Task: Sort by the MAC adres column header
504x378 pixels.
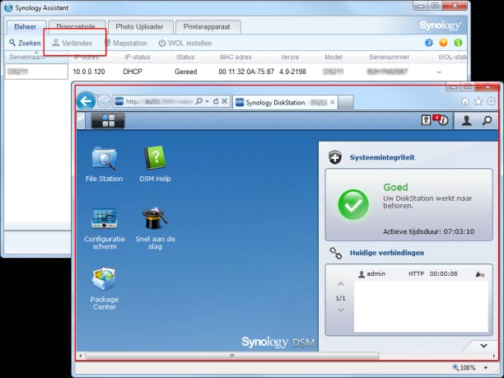Action: pos(236,57)
